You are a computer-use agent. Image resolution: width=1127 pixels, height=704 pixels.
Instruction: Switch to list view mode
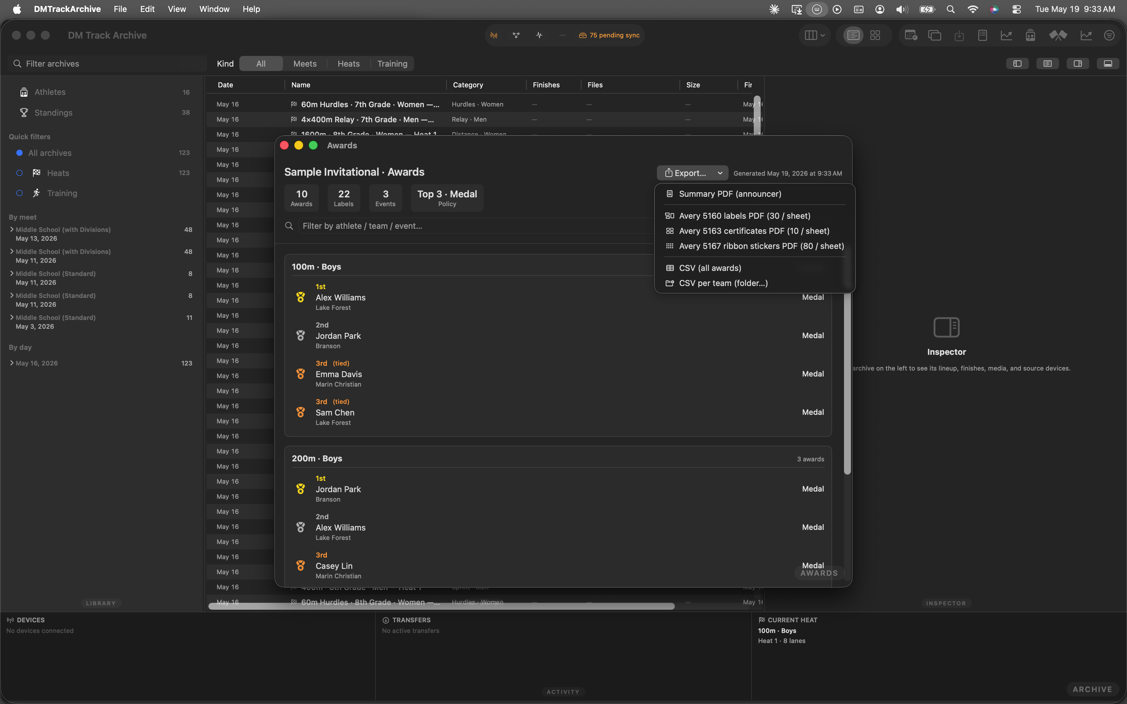[853, 36]
